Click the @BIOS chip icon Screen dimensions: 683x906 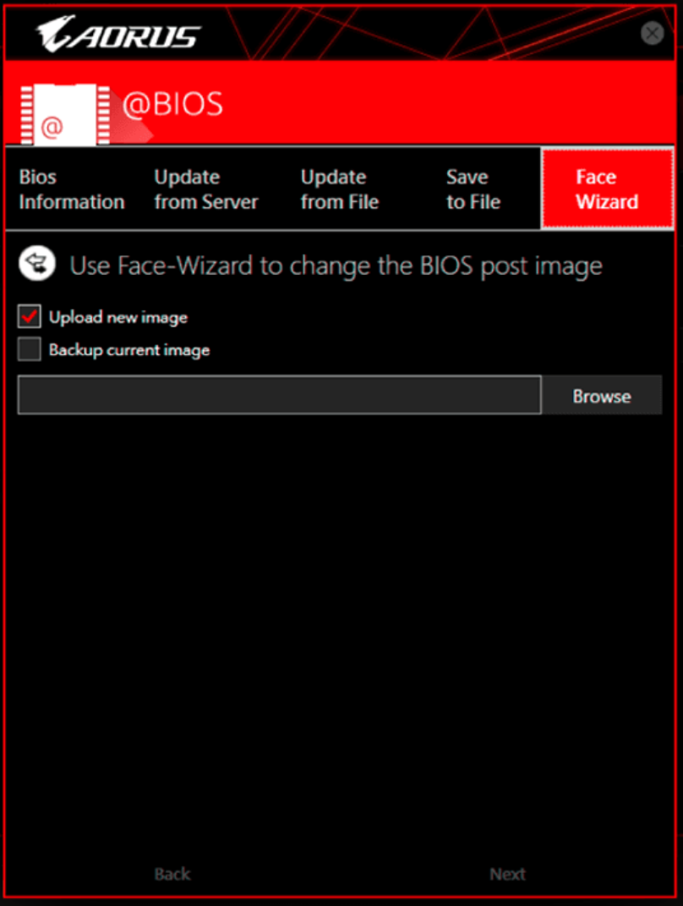65,114
